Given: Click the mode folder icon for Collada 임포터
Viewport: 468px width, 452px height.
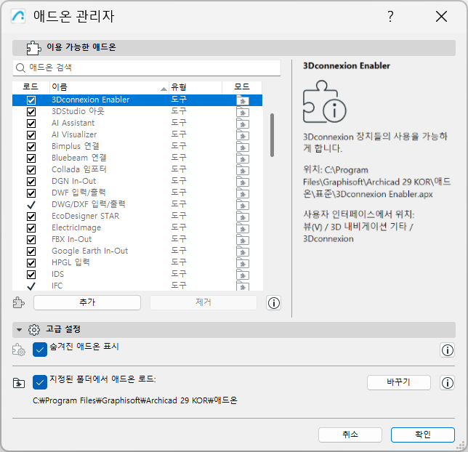Looking at the screenshot, I should tap(243, 170).
